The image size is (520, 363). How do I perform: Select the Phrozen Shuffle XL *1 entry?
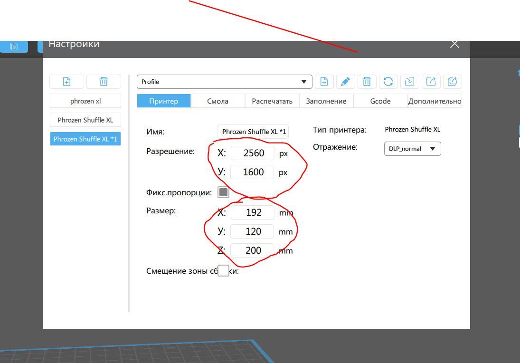point(85,139)
